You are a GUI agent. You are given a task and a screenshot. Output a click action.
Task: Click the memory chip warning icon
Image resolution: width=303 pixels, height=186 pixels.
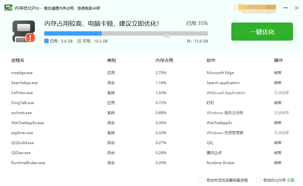[x=23, y=31]
